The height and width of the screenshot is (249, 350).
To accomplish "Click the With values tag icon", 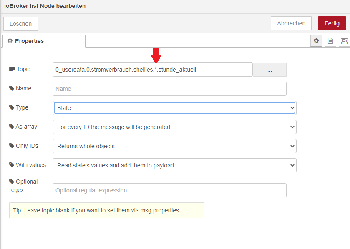I will point(12,165).
